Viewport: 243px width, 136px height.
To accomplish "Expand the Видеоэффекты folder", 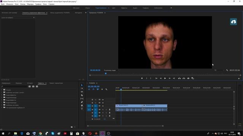I will click(x=2, y=100).
